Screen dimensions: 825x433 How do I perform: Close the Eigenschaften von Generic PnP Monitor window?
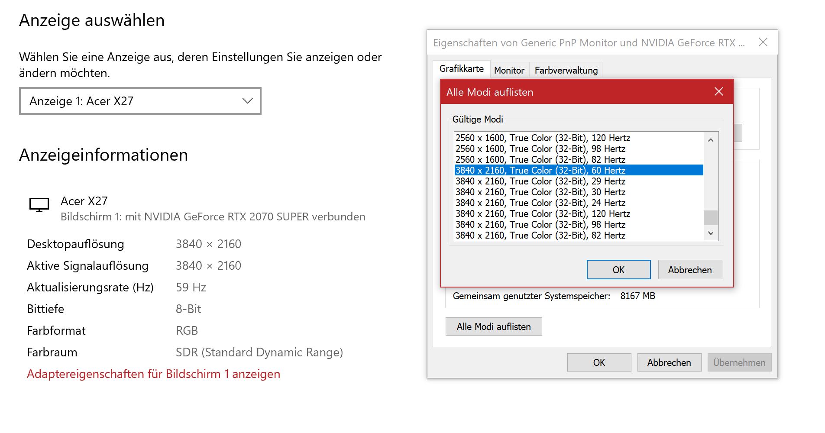763,42
